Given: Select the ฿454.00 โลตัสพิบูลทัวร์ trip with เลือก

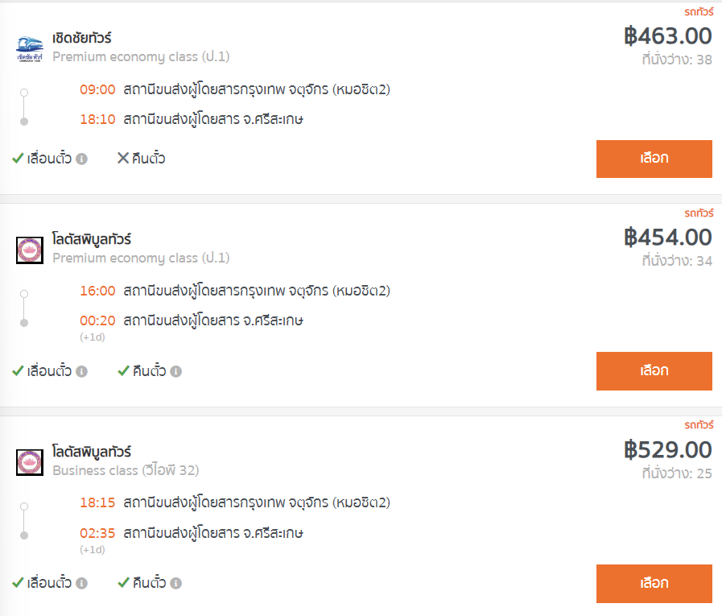Looking at the screenshot, I should point(654,371).
